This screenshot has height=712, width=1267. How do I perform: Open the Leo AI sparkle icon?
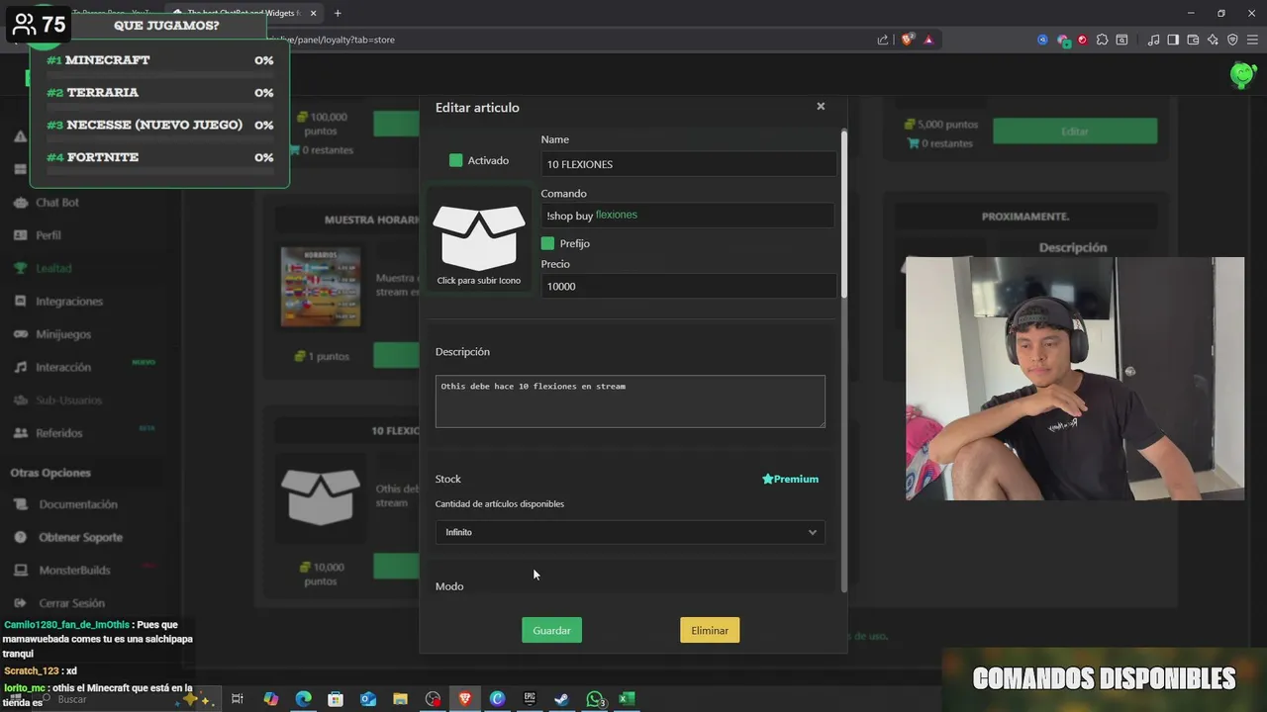(x=1213, y=40)
